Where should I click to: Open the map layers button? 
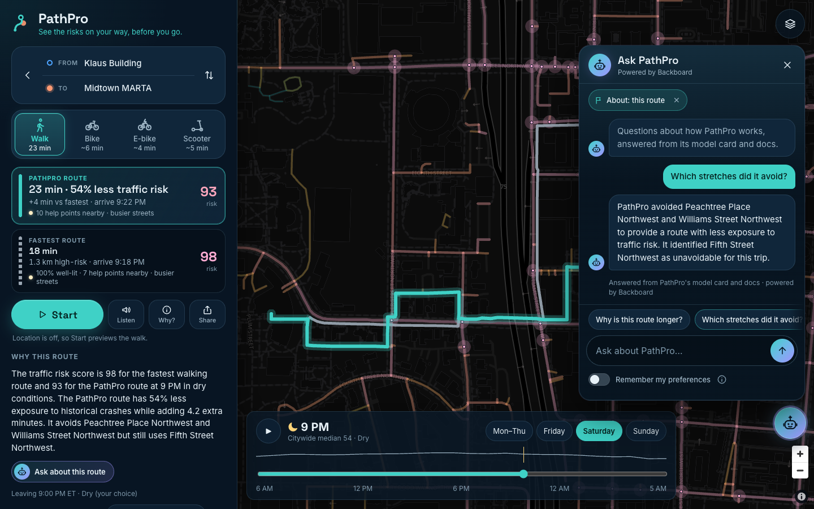tap(790, 24)
